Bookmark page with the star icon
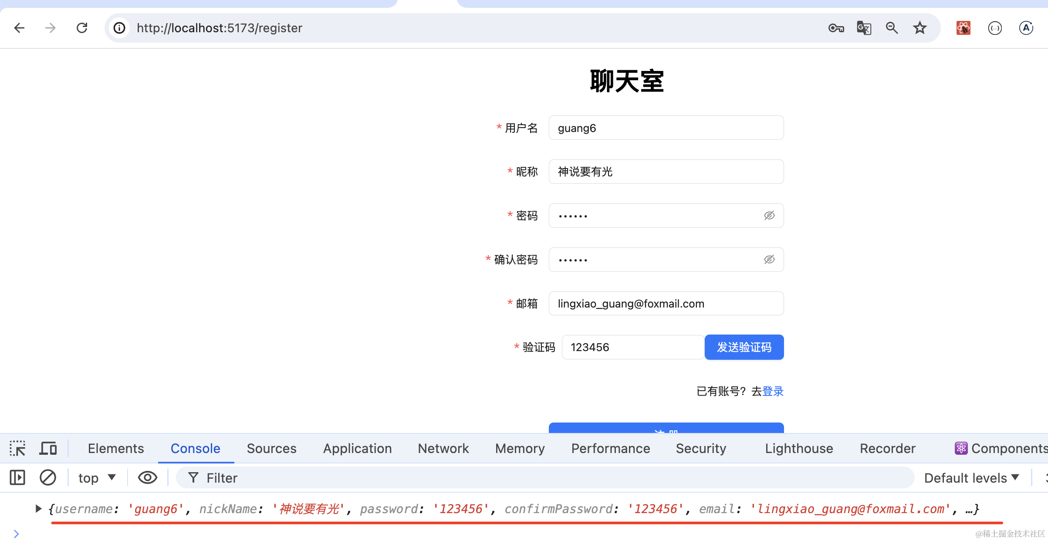This screenshot has width=1048, height=541. [920, 28]
